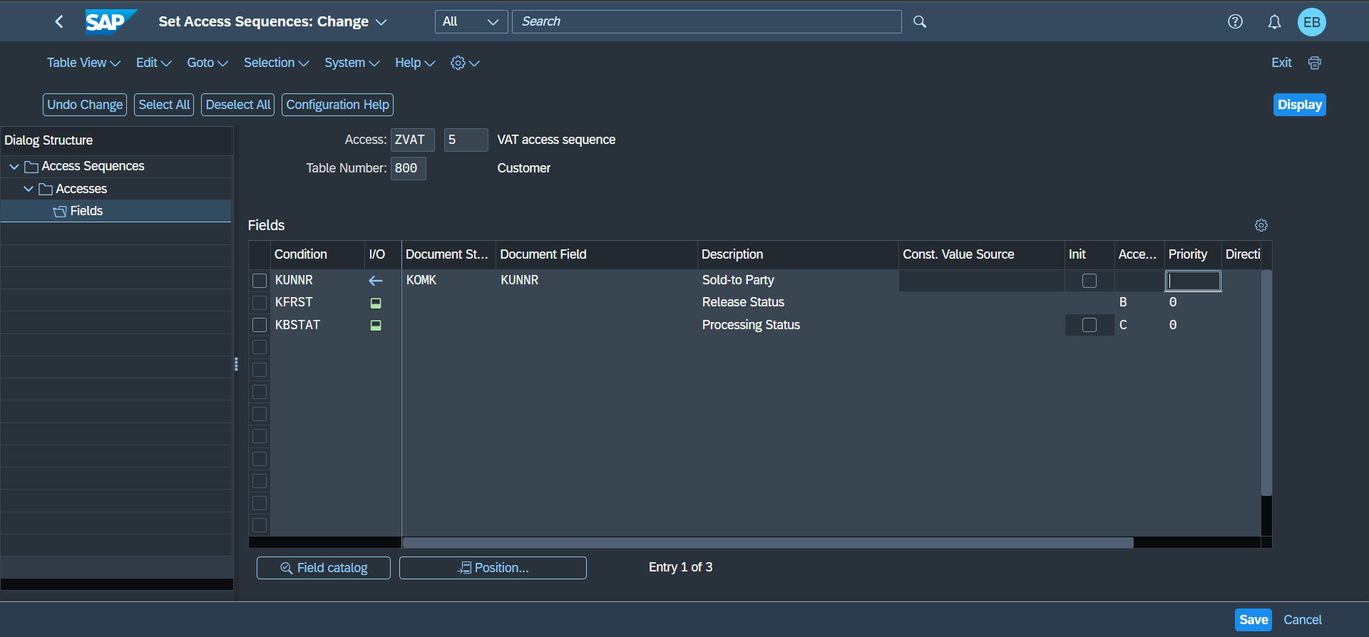Click the Processing Status description cell

(x=798, y=325)
